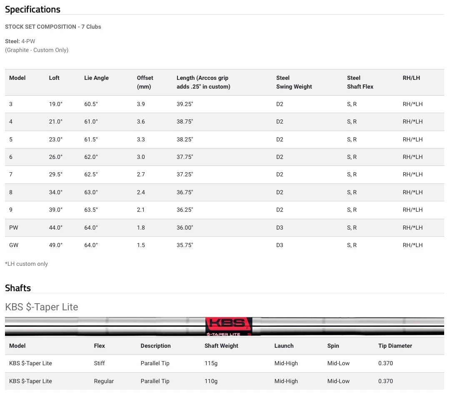Click the 19.0° loft value

click(55, 104)
